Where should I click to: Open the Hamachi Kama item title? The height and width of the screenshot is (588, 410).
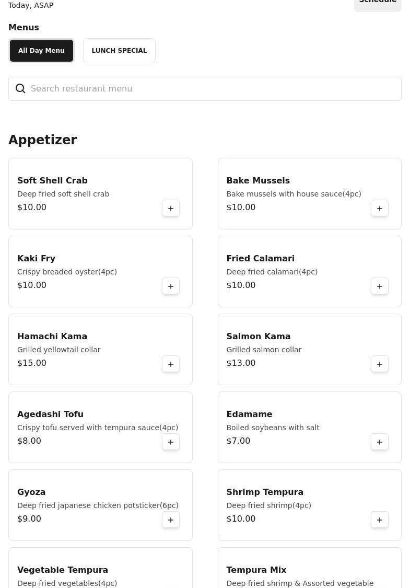(52, 336)
